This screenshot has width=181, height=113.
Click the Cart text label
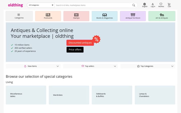pos(169,7)
